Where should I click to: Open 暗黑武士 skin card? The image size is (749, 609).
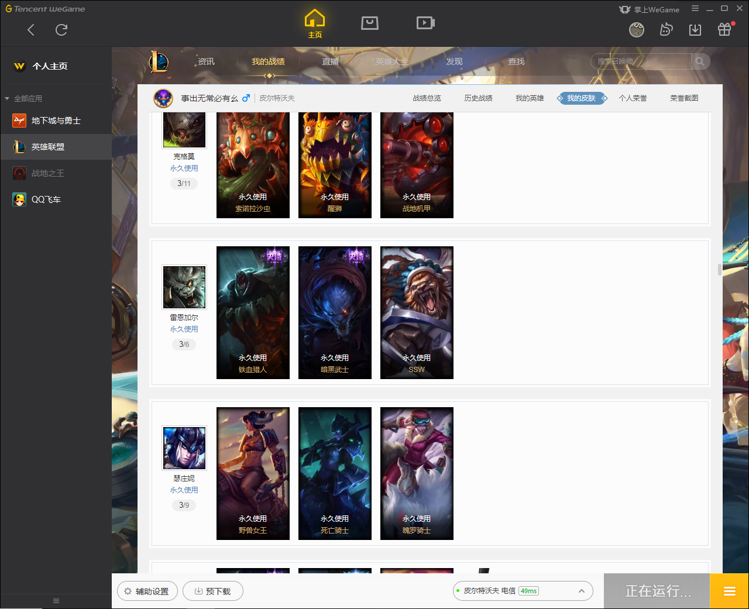click(335, 312)
